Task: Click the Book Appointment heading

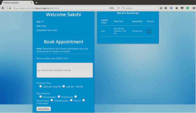Action: 63,42
